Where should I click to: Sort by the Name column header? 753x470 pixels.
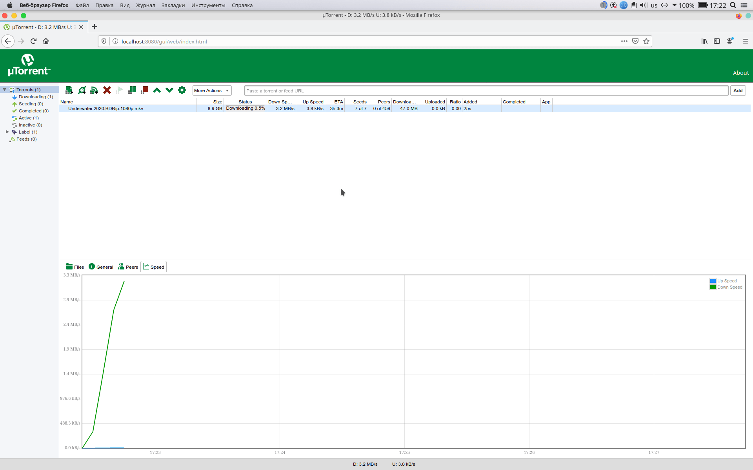[x=128, y=102]
